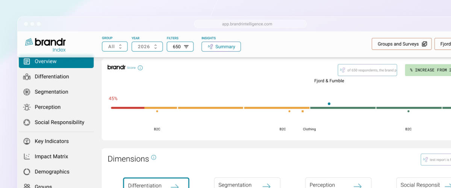Viewport: 451px width, 188px height.
Task: Click the Groups and Surveys stack icon
Action: tap(424, 44)
